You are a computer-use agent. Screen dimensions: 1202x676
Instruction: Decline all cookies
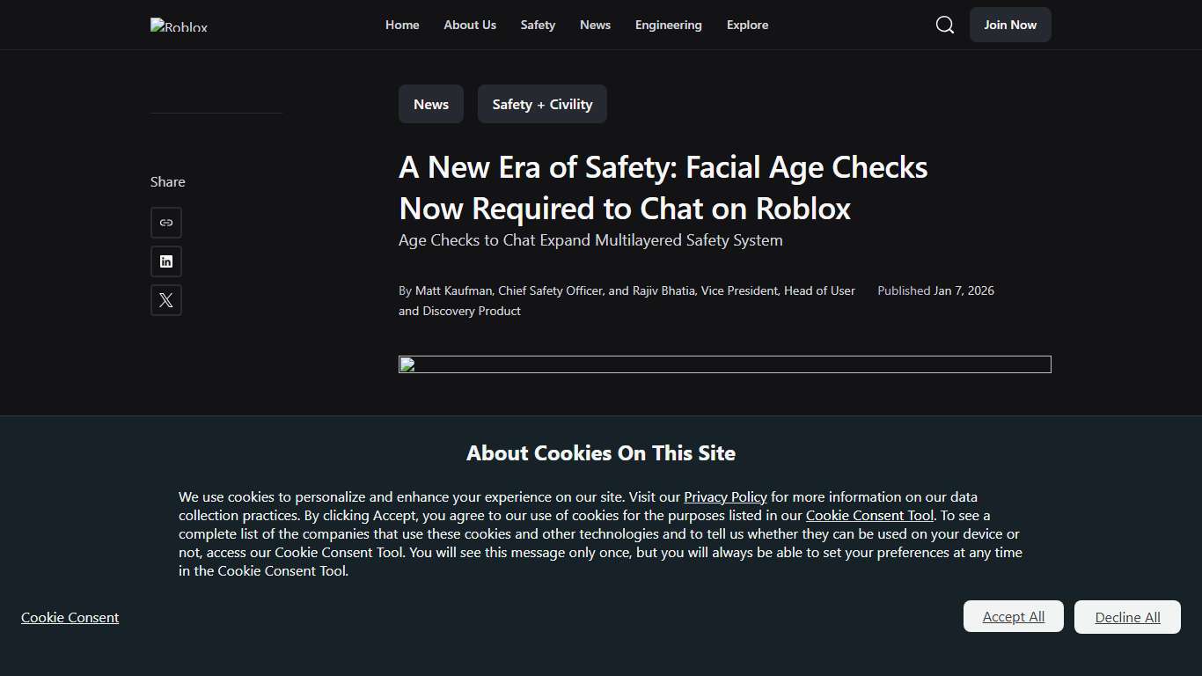pos(1127,616)
